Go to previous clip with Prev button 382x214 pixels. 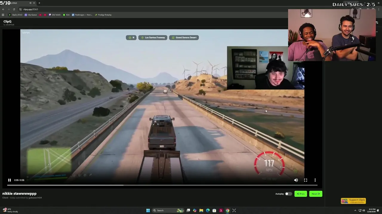point(301,194)
